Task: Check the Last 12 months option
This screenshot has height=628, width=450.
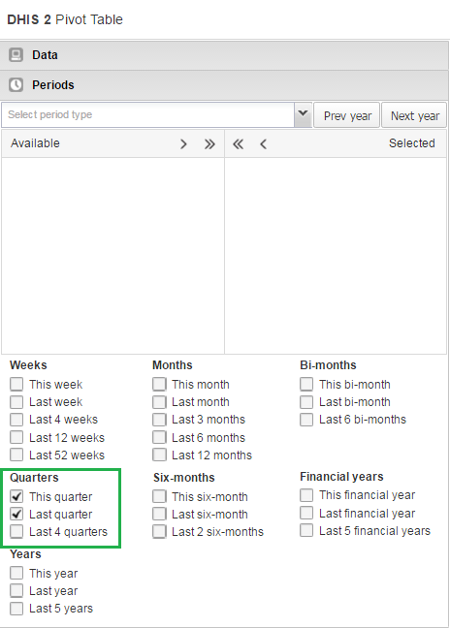Action: [x=159, y=455]
